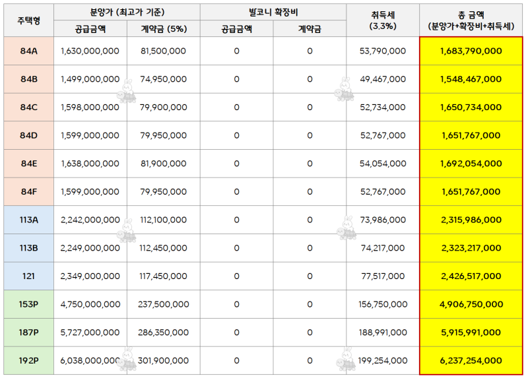Click the yellow total 1,683,790,000 cell
The width and height of the screenshot is (528, 380).
(471, 51)
